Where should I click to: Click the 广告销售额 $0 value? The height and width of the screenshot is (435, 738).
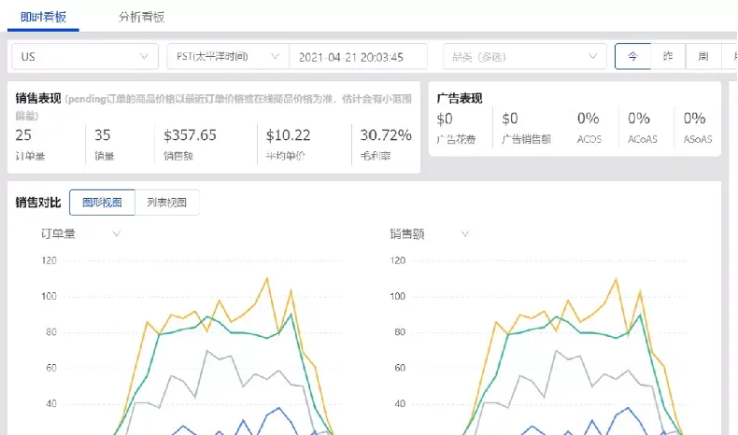(510, 119)
